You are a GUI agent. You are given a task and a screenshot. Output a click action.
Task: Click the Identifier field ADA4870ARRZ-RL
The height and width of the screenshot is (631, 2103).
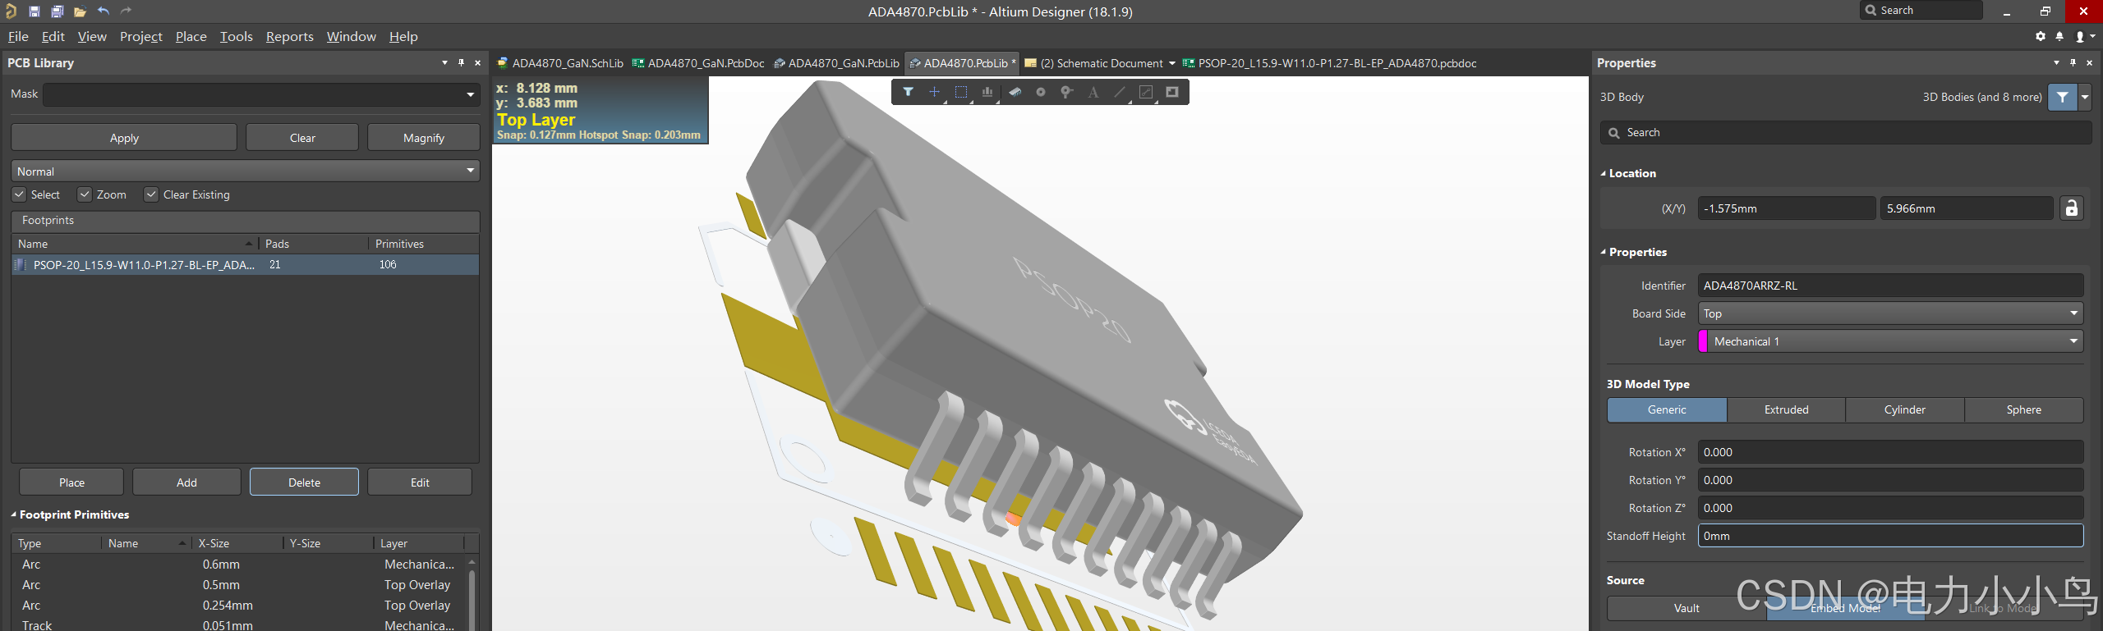click(1890, 286)
